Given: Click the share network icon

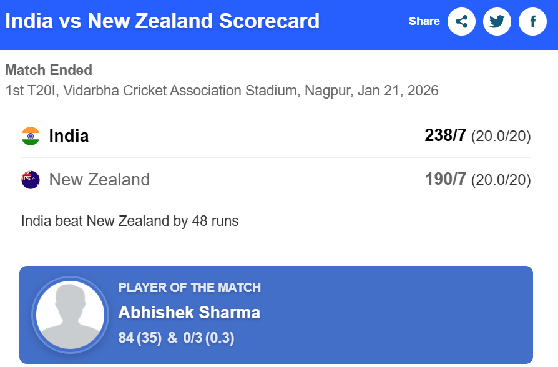Looking at the screenshot, I should (461, 22).
